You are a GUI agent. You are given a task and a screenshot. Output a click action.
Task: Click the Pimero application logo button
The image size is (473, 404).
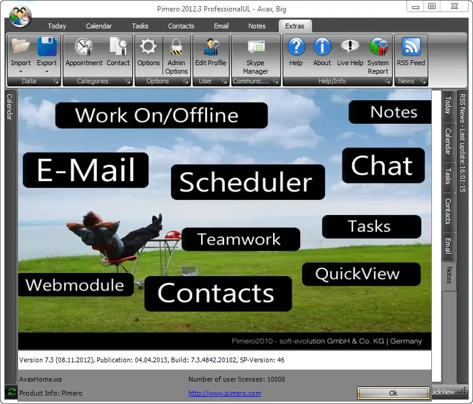(x=20, y=17)
